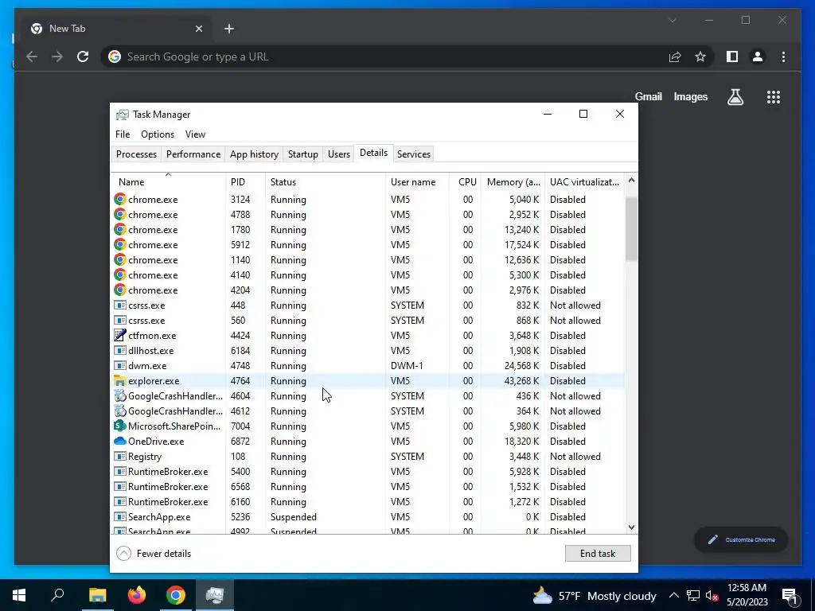Switch to the App history tab
Viewport: 815px width, 611px height.
tap(254, 154)
